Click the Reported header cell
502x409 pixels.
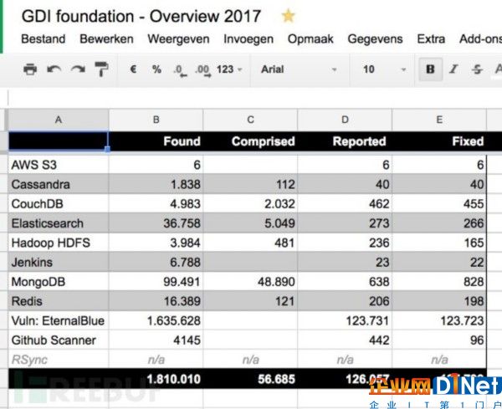pos(345,141)
